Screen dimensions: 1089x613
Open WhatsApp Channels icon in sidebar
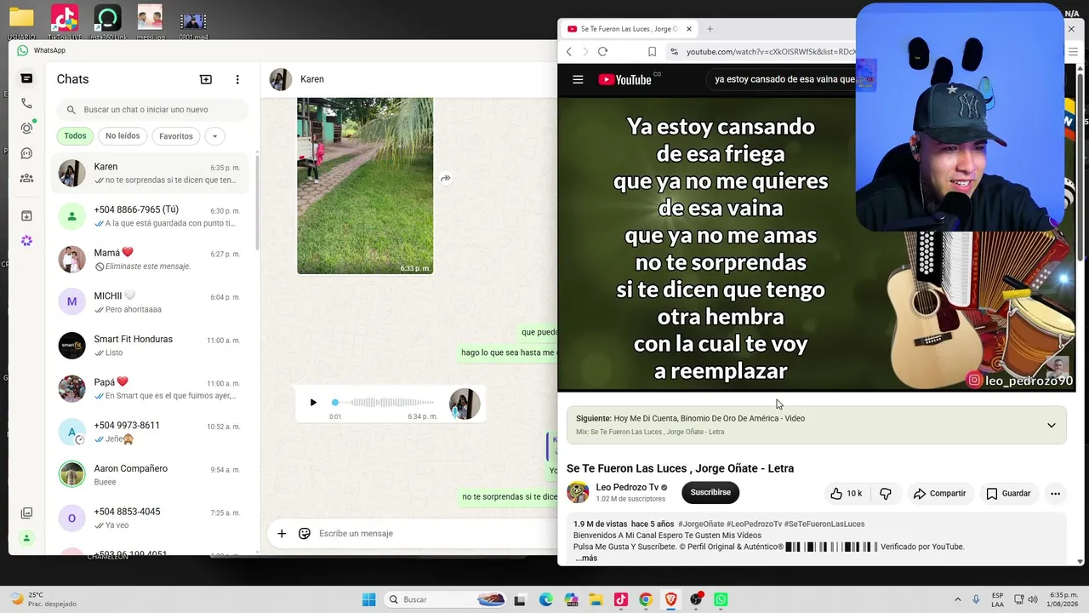[x=26, y=153]
